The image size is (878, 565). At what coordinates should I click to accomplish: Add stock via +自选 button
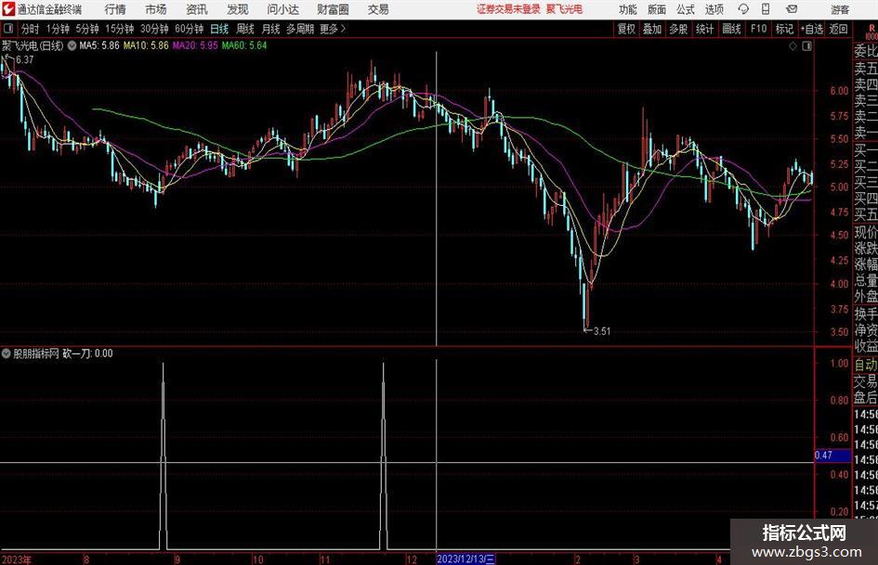(x=811, y=29)
